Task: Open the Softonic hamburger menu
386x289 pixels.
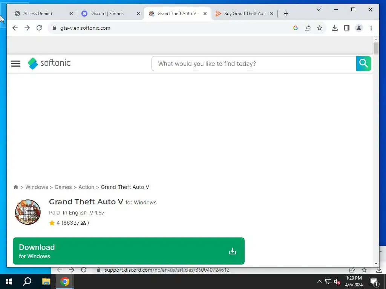Action: coord(16,64)
